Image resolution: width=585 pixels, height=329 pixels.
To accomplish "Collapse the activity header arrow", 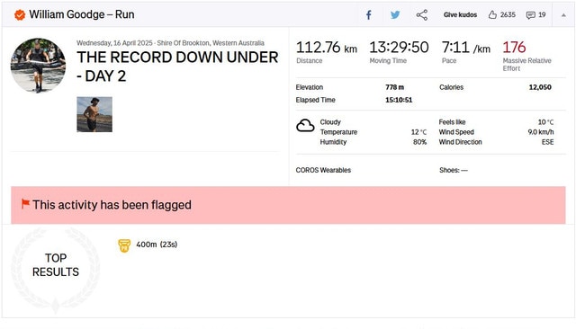I will pos(563,15).
